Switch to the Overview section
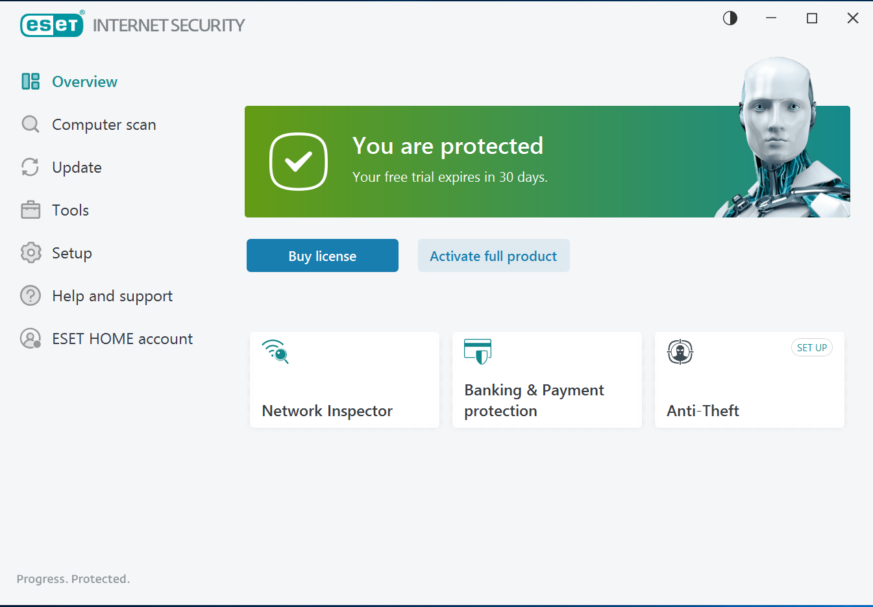Image resolution: width=873 pixels, height=607 pixels. tap(84, 81)
